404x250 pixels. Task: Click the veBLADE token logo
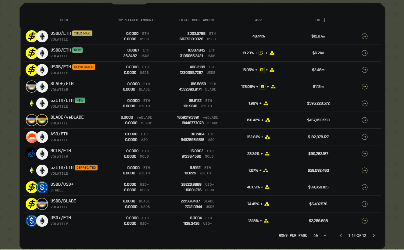click(x=42, y=120)
